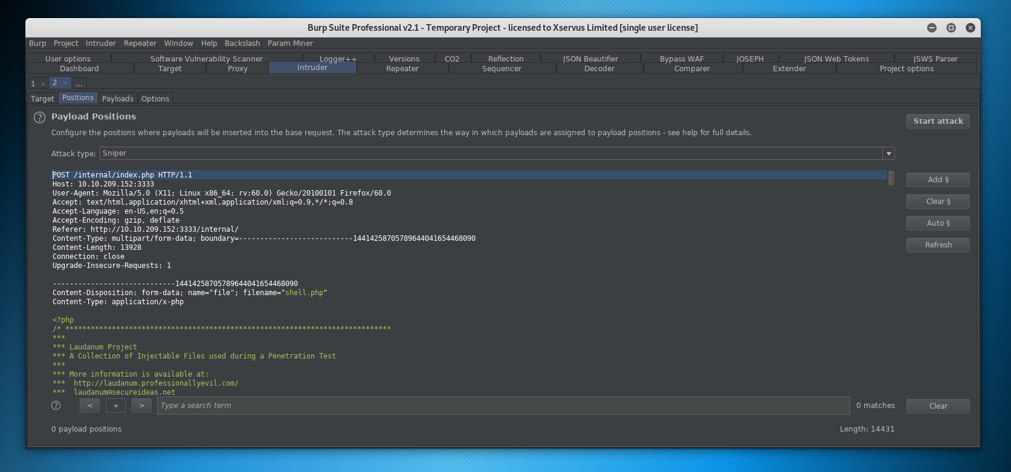Screen dimensions: 1011x472
Task: Select Intruder attack tab 2
Action: click(54, 83)
